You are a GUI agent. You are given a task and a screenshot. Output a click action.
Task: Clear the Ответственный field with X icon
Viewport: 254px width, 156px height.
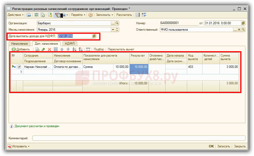pyautogui.click(x=239, y=30)
